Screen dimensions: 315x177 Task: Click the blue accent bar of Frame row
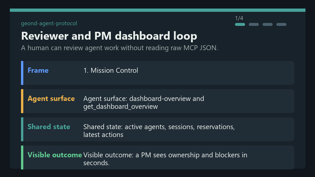pos(22,73)
